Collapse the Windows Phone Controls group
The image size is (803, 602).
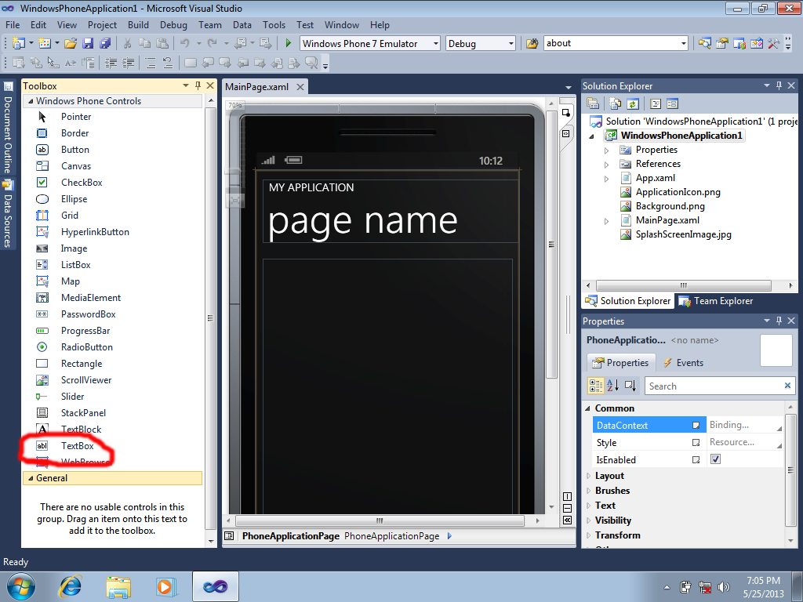31,101
